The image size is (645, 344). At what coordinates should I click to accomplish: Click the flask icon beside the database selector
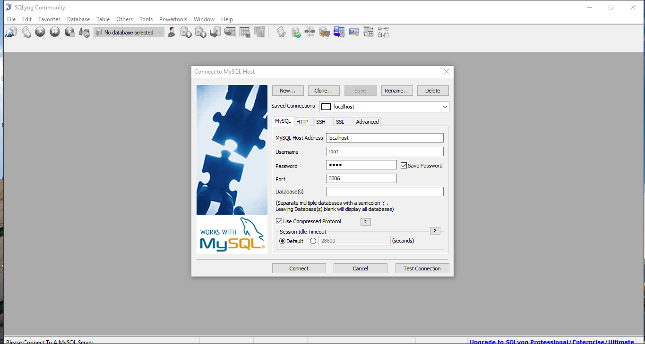pos(84,32)
